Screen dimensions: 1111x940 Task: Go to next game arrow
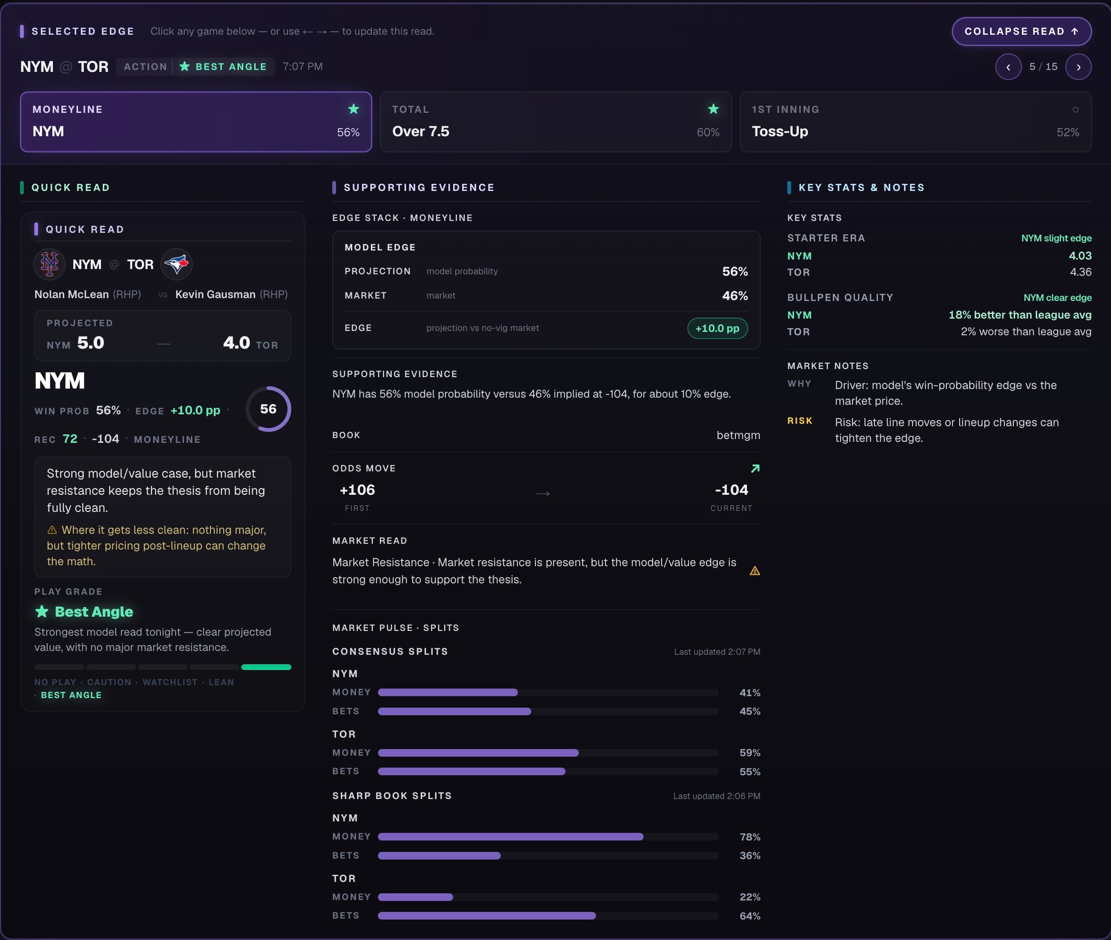[x=1079, y=67]
